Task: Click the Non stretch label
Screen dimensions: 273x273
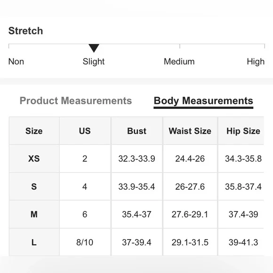Action: [x=16, y=62]
